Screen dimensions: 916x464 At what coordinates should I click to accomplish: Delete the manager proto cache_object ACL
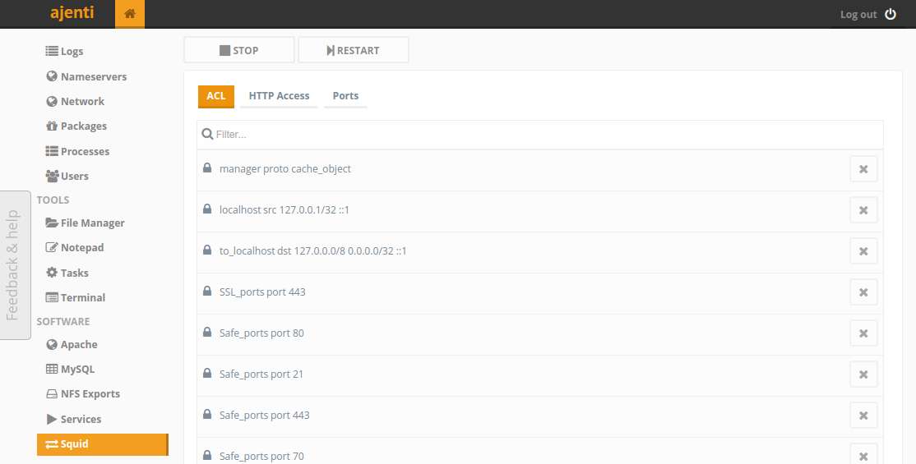pyautogui.click(x=863, y=169)
